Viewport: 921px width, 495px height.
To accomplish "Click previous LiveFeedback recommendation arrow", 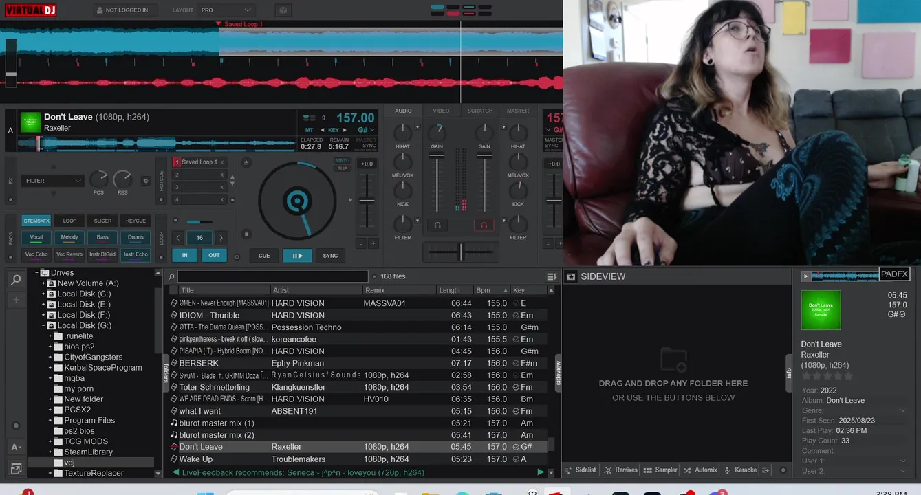I will (x=176, y=472).
